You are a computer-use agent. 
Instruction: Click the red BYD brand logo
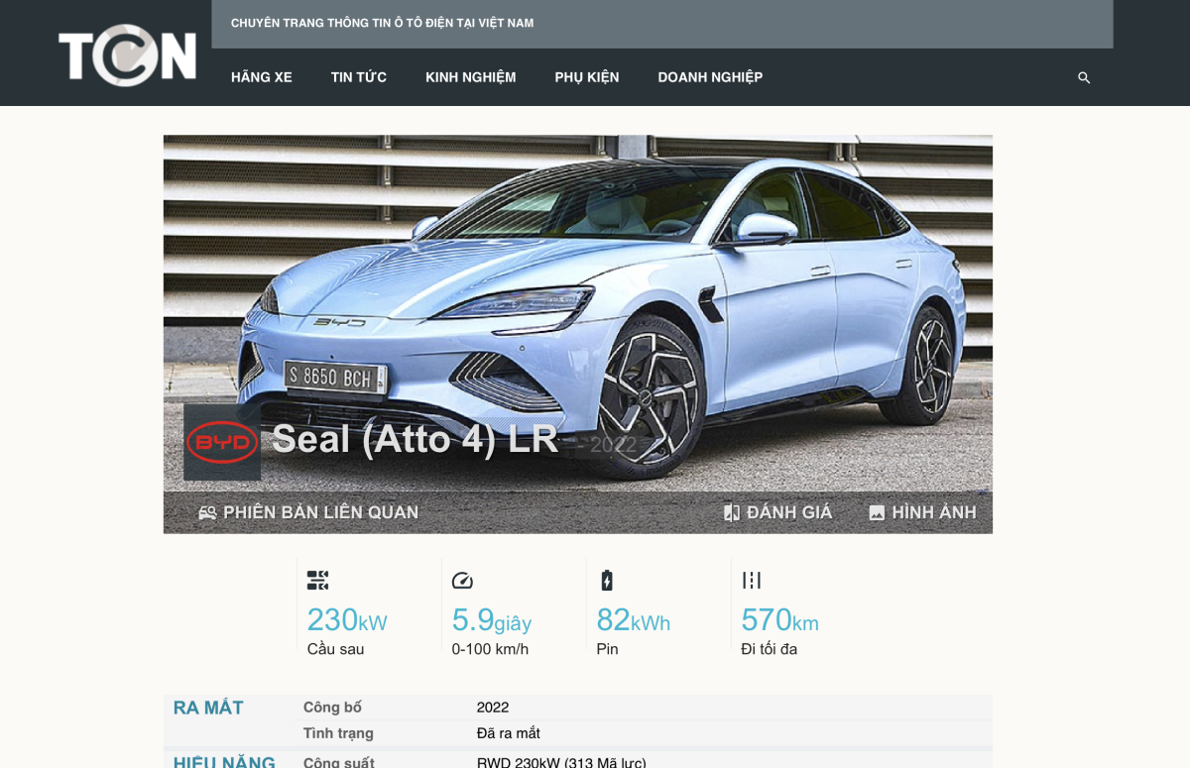pos(222,442)
